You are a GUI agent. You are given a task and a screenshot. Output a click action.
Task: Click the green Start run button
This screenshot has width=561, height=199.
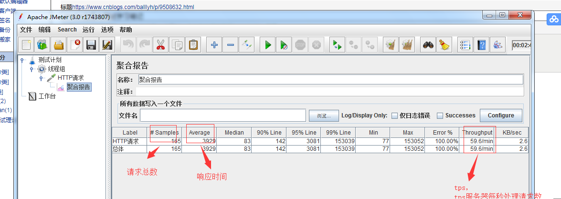pyautogui.click(x=268, y=45)
